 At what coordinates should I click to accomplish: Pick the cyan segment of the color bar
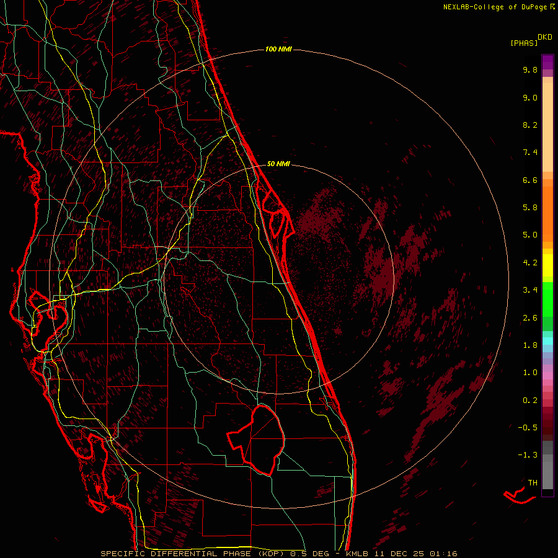547,341
